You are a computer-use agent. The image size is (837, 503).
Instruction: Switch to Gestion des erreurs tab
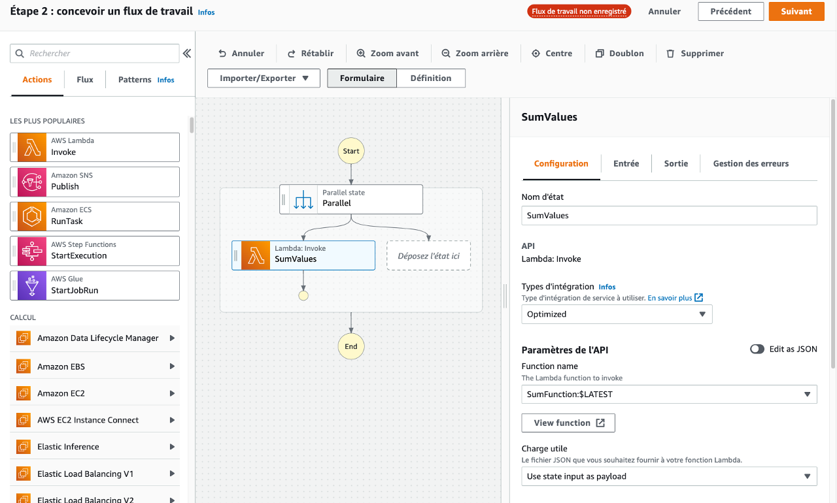pyautogui.click(x=751, y=164)
